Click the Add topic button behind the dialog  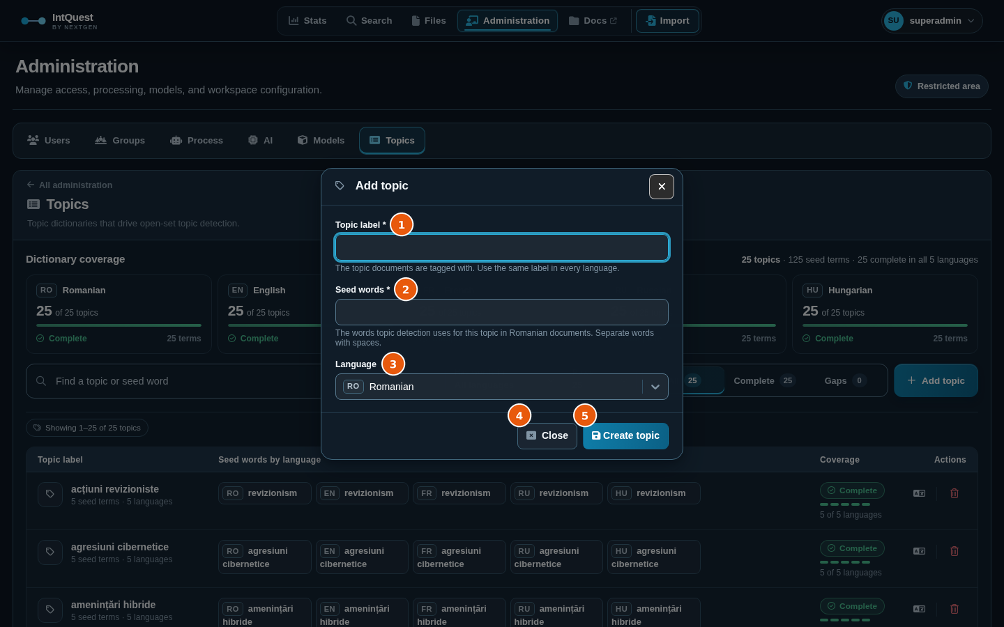(x=936, y=381)
